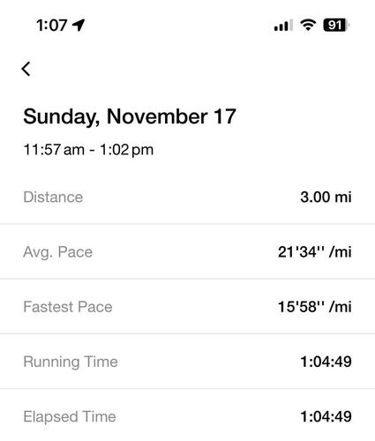
Task: Open the Elapsed Time row
Action: [x=187, y=416]
